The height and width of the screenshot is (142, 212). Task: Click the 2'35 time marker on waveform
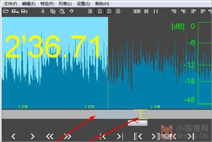coord(90,107)
